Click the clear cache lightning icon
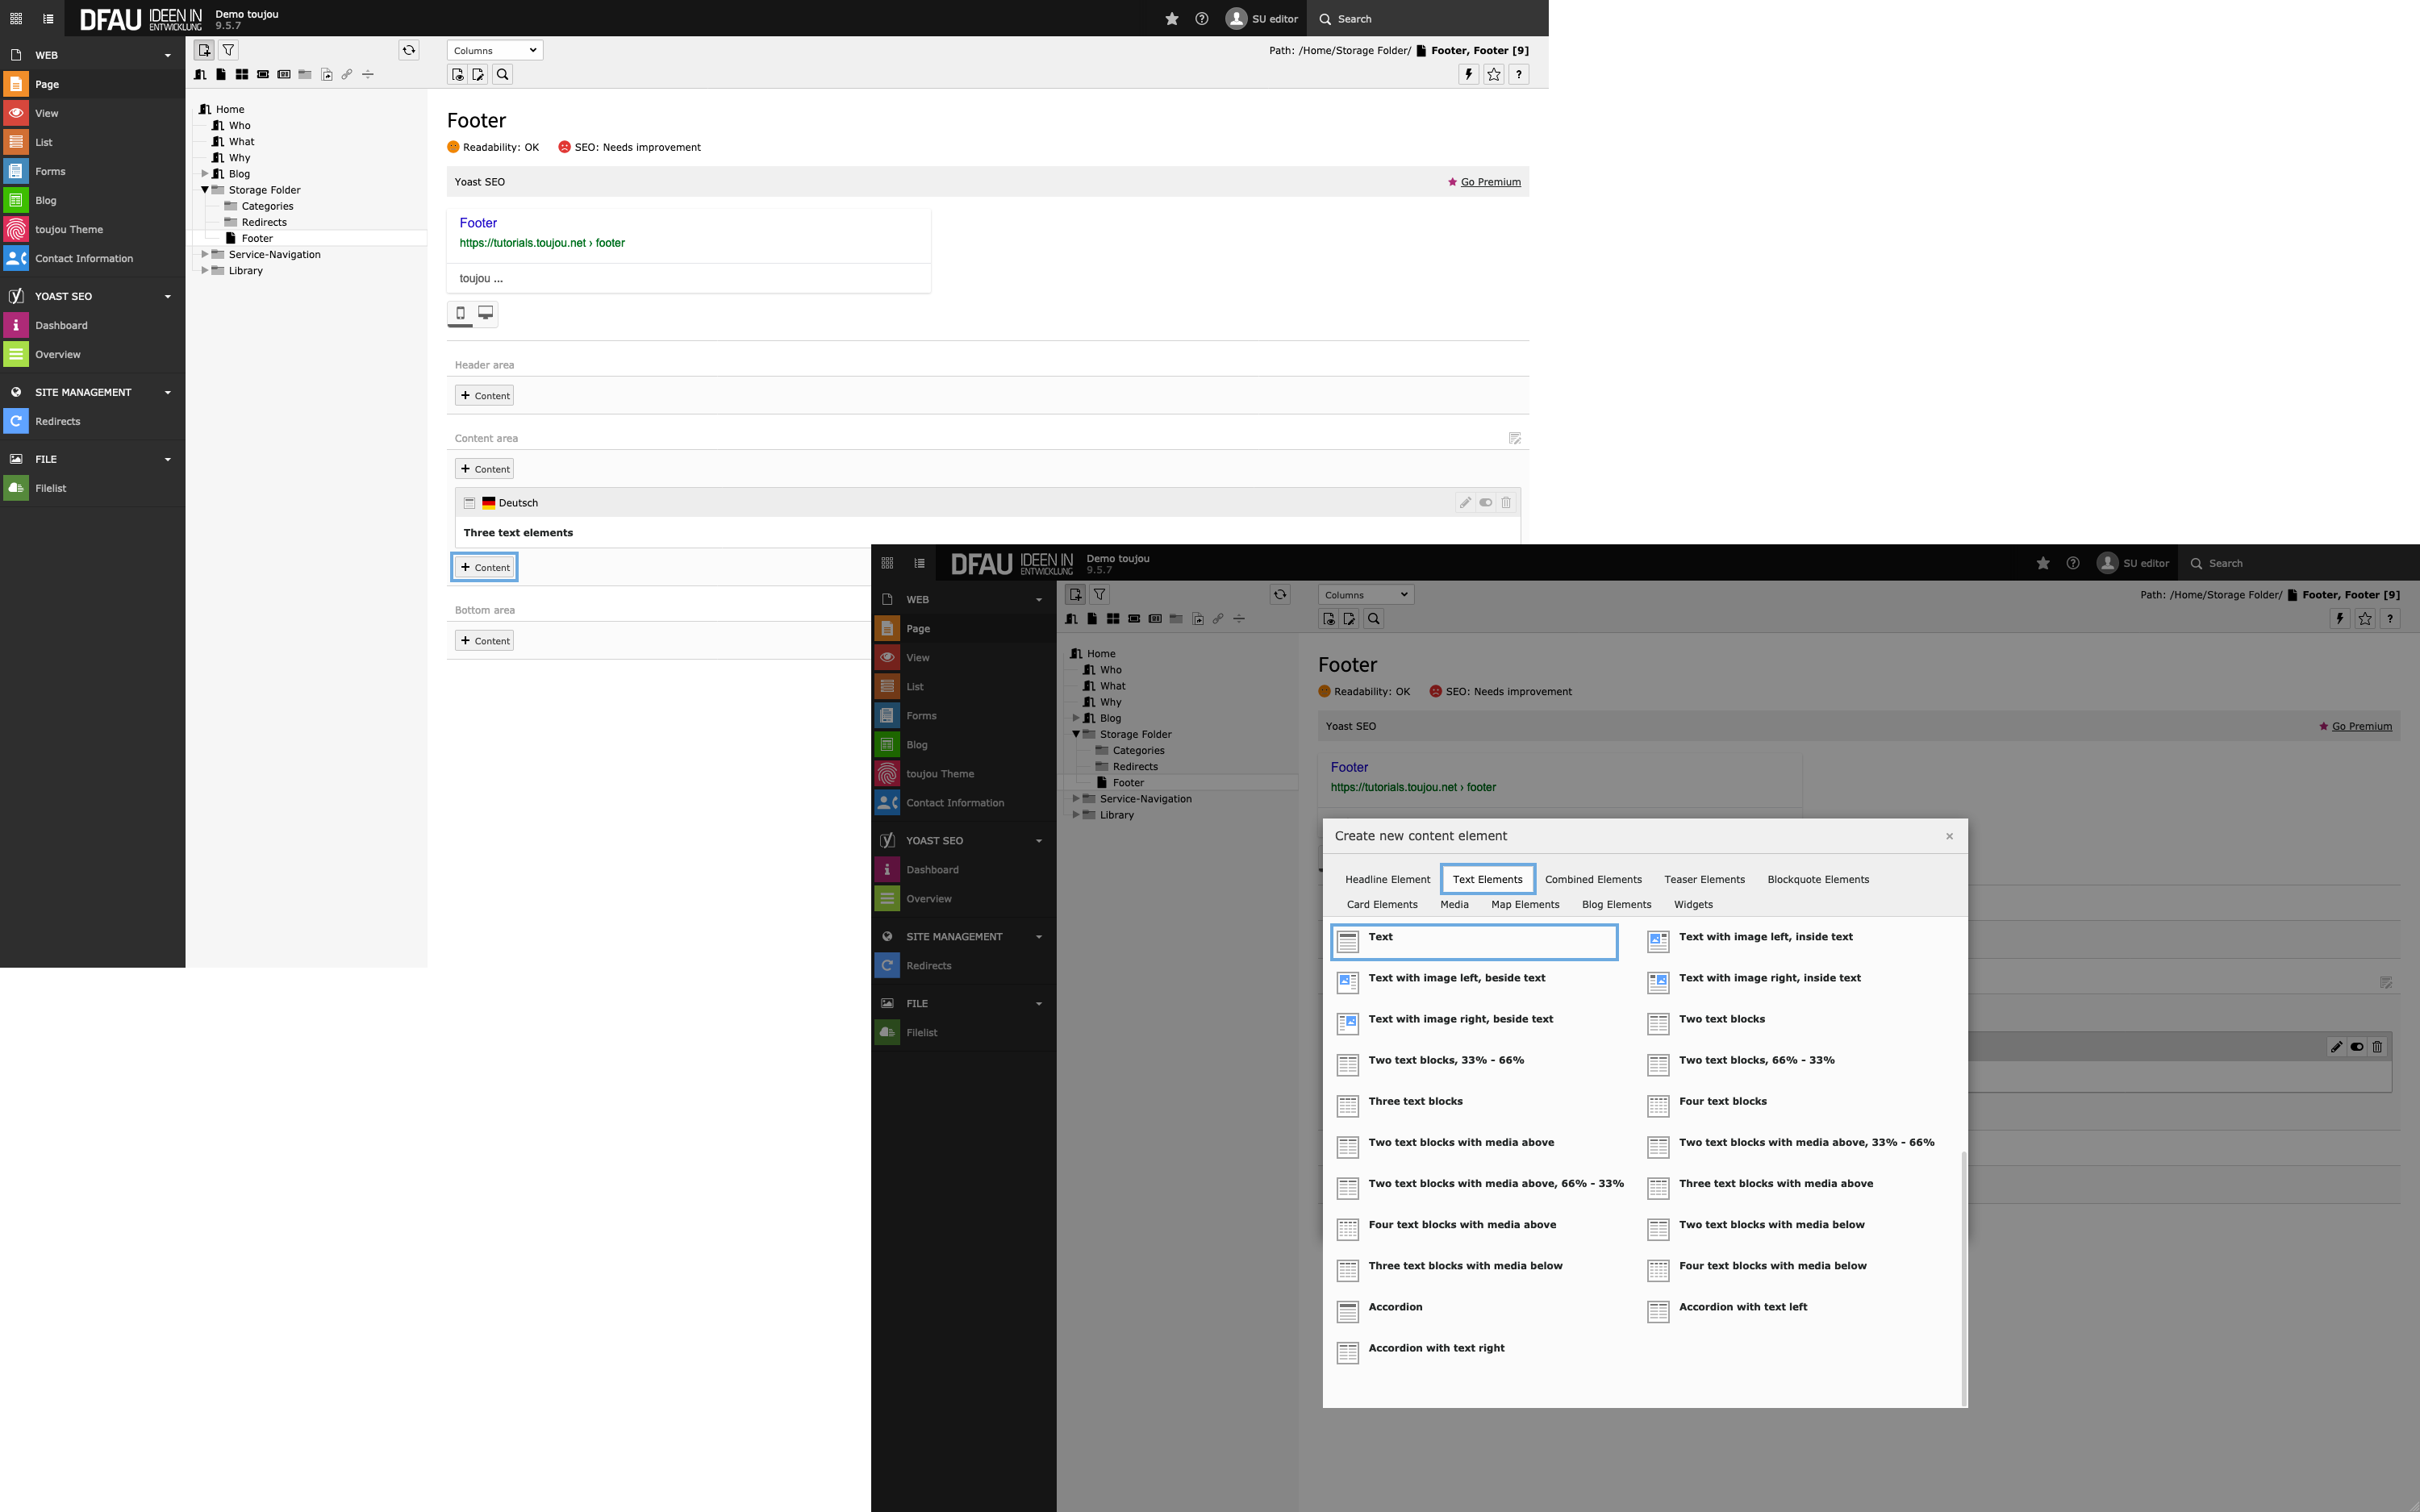The height and width of the screenshot is (1512, 2420). point(1468,74)
